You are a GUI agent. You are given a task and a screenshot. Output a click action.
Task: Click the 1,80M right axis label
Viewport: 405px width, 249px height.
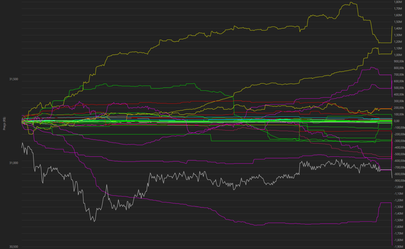pos(398,2)
